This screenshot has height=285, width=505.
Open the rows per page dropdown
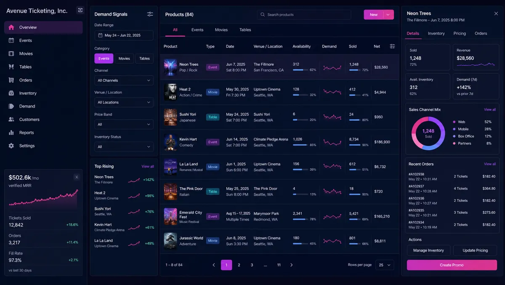click(384, 265)
